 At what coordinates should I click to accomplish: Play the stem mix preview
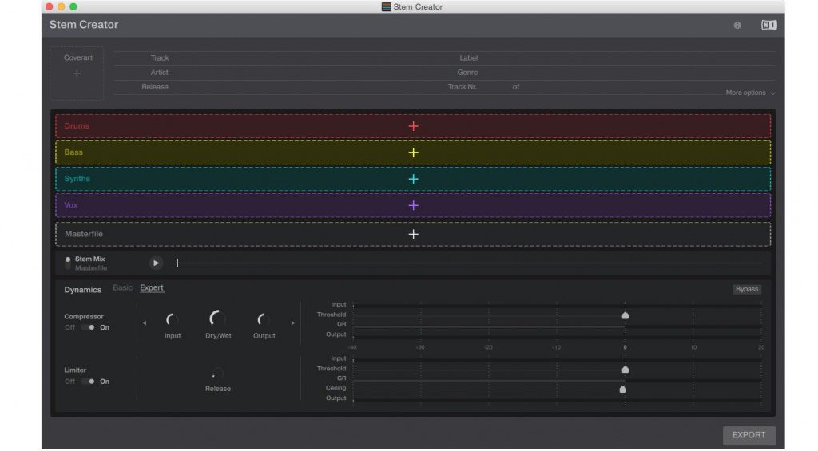[156, 263]
